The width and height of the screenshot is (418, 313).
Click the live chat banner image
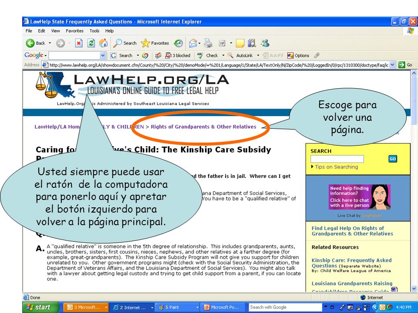(359, 197)
